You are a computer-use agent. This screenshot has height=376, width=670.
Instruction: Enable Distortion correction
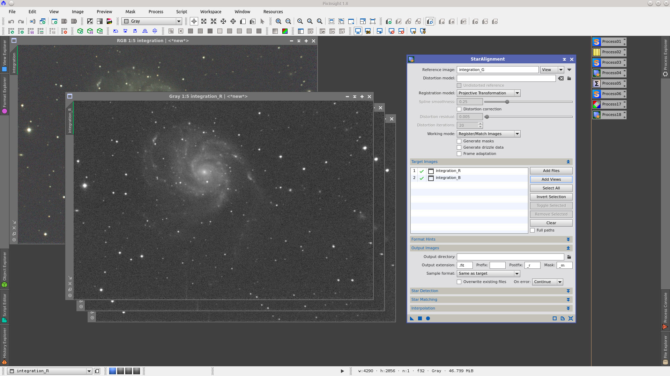pos(459,109)
